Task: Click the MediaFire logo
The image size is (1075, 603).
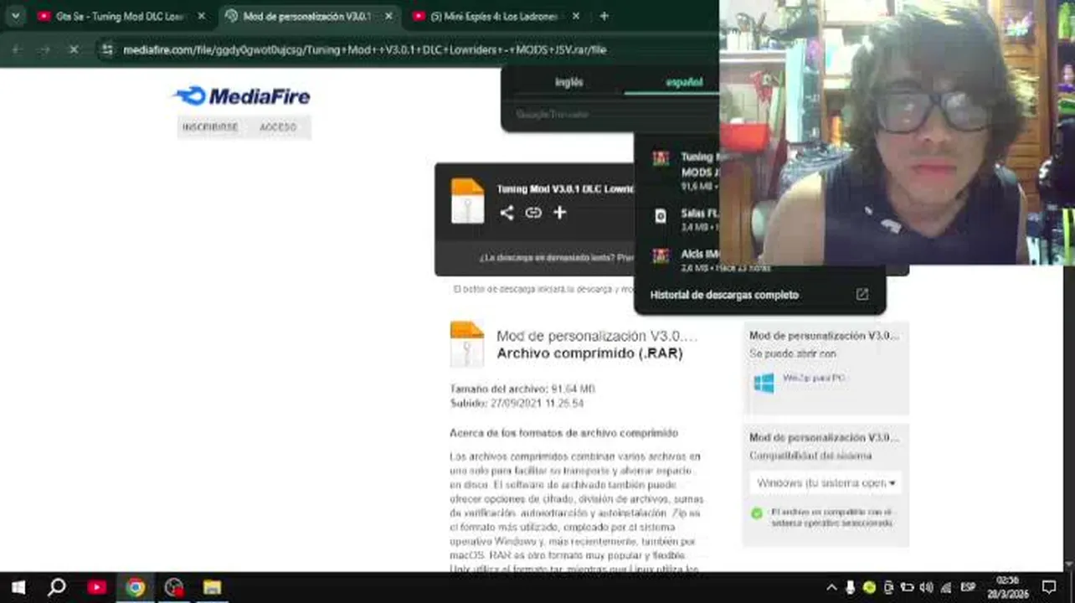Action: pyautogui.click(x=242, y=96)
